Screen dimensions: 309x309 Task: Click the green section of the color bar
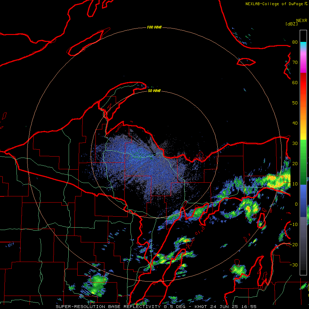(x=303, y=162)
